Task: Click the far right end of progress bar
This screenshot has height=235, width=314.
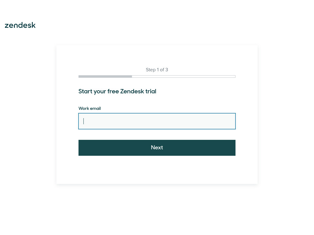Action: (x=234, y=76)
